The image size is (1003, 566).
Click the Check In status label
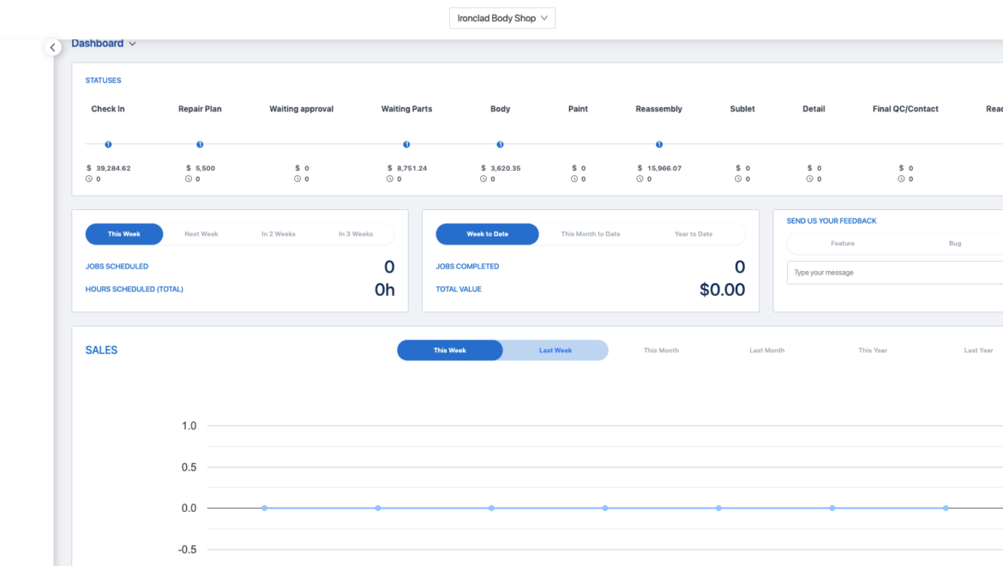108,109
